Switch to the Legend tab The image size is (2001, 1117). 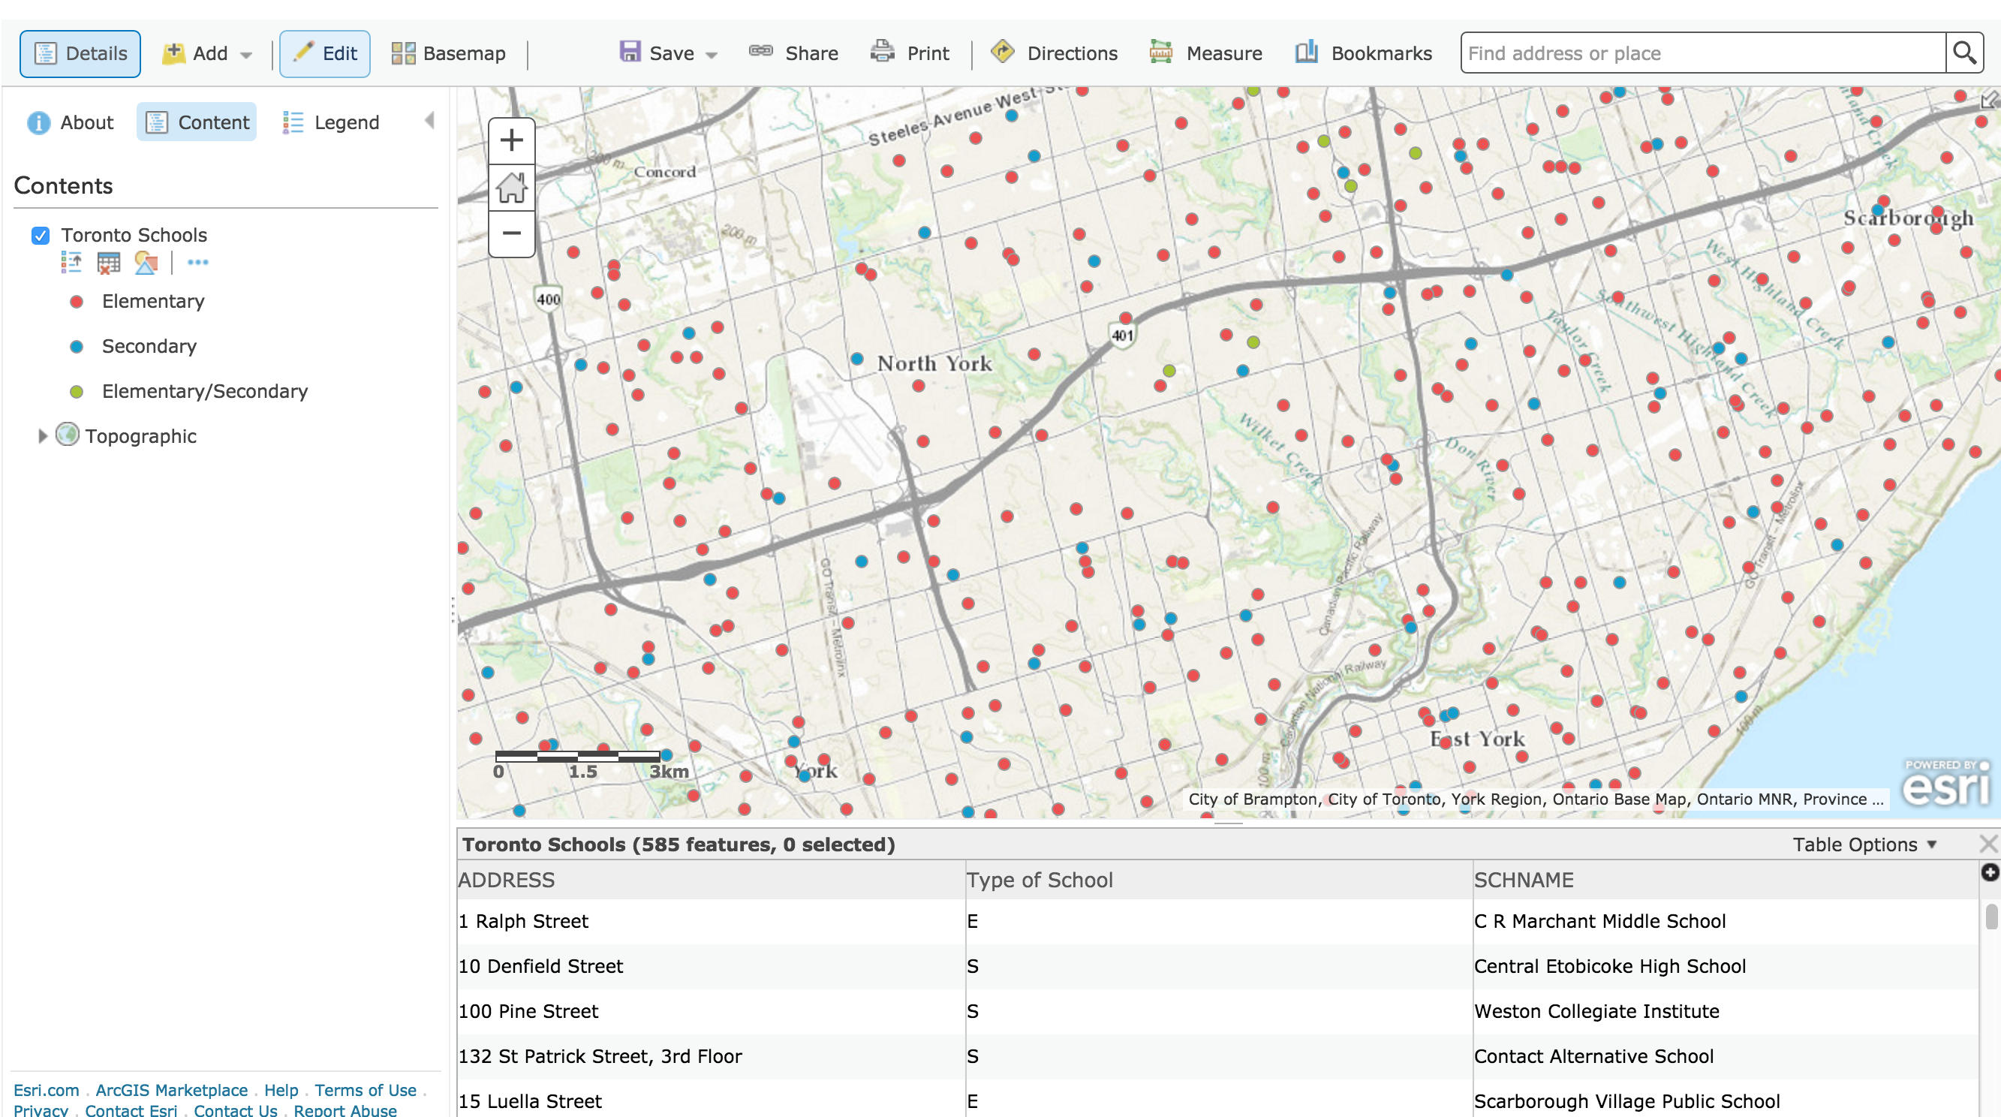pos(331,122)
